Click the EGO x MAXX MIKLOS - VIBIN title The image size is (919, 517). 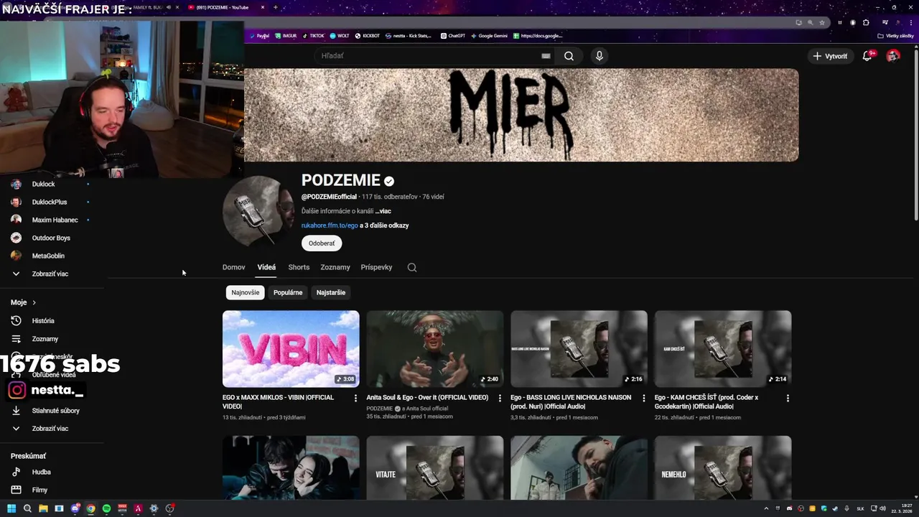278,401
